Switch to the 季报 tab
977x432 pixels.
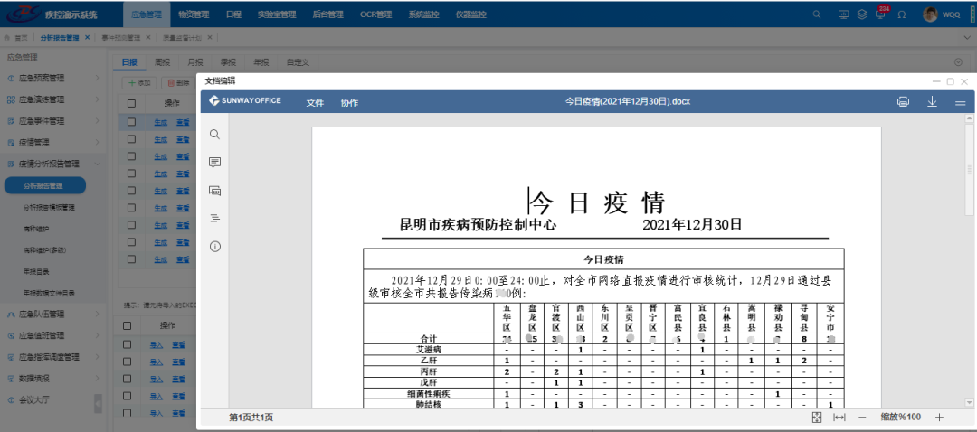pos(229,62)
